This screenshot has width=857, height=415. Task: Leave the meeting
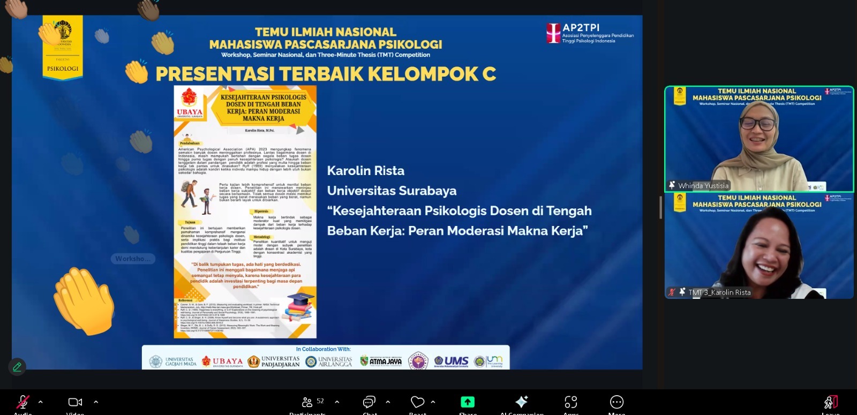[x=831, y=402]
